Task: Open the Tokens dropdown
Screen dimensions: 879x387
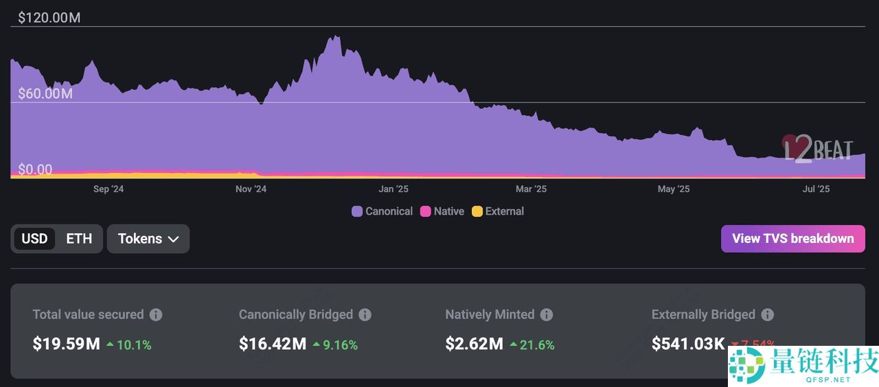Action: click(x=148, y=239)
